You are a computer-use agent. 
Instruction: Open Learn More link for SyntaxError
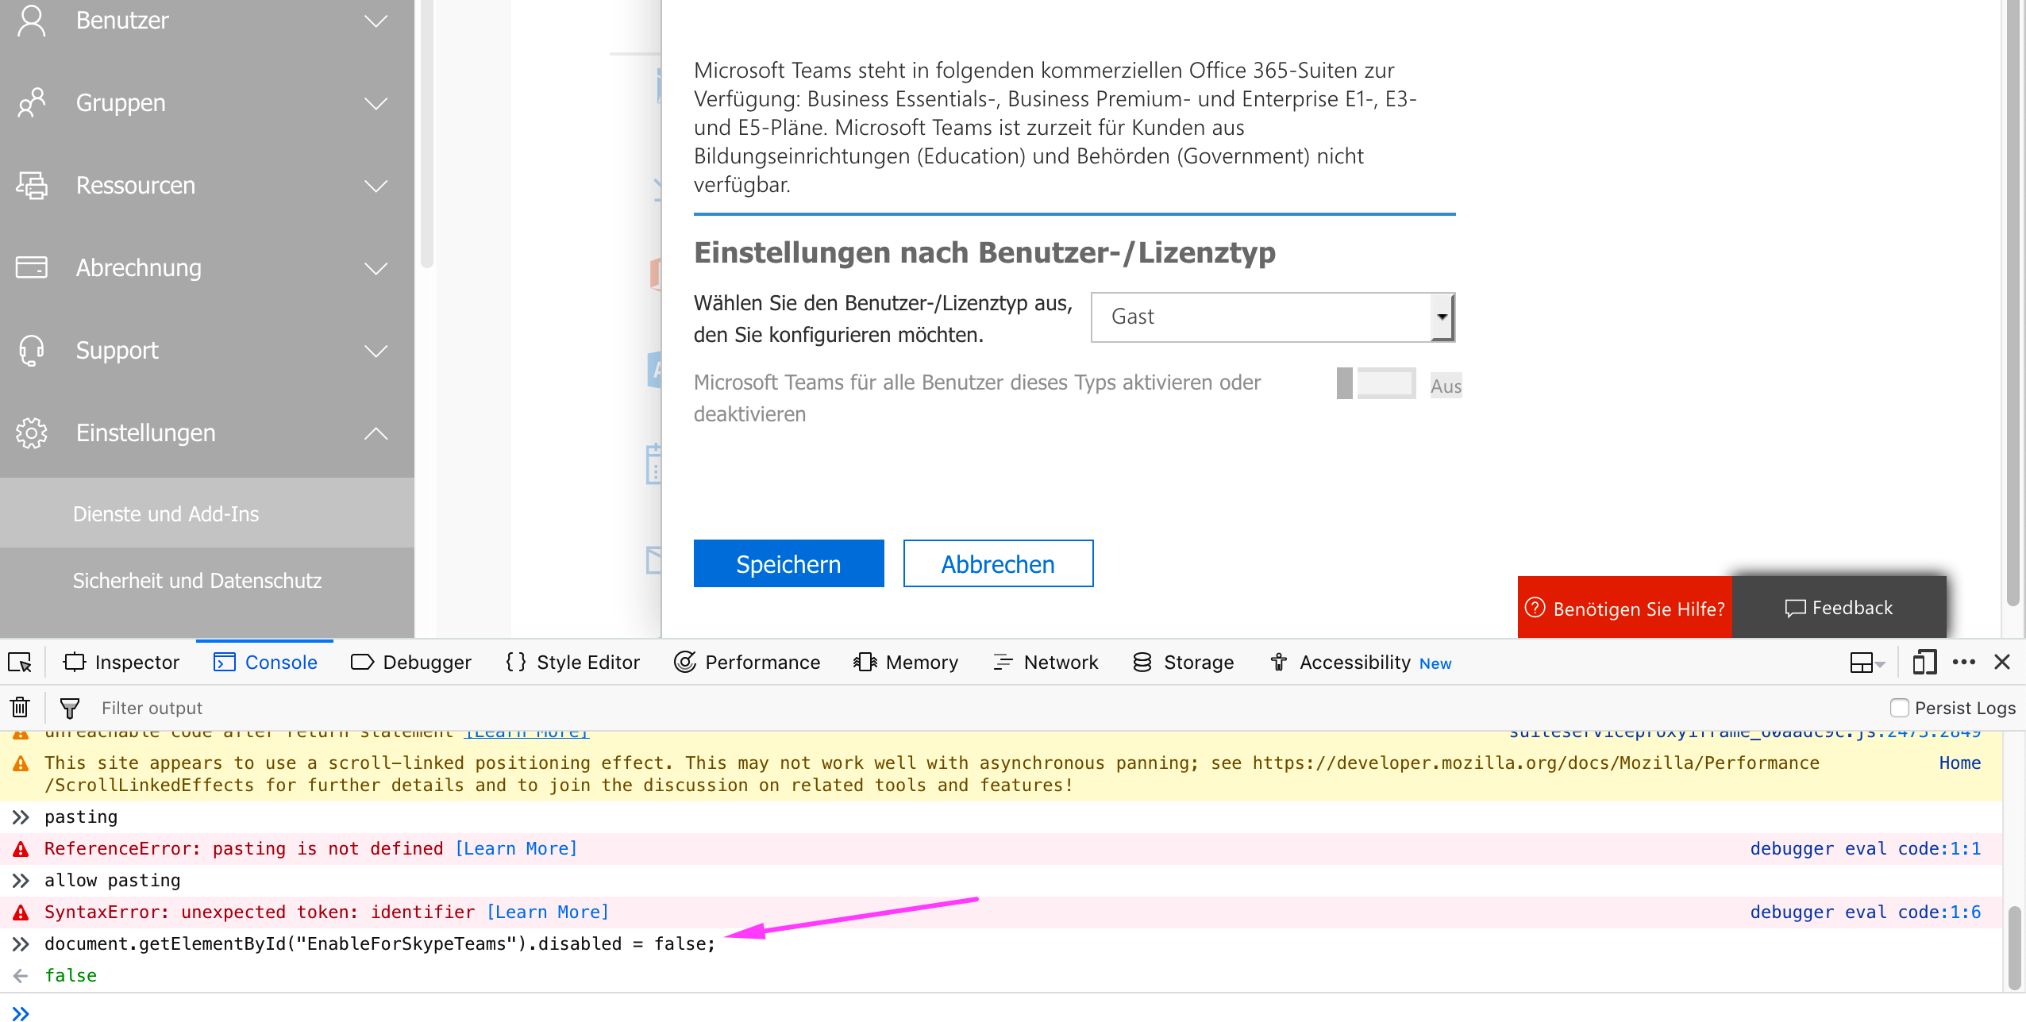click(x=548, y=912)
